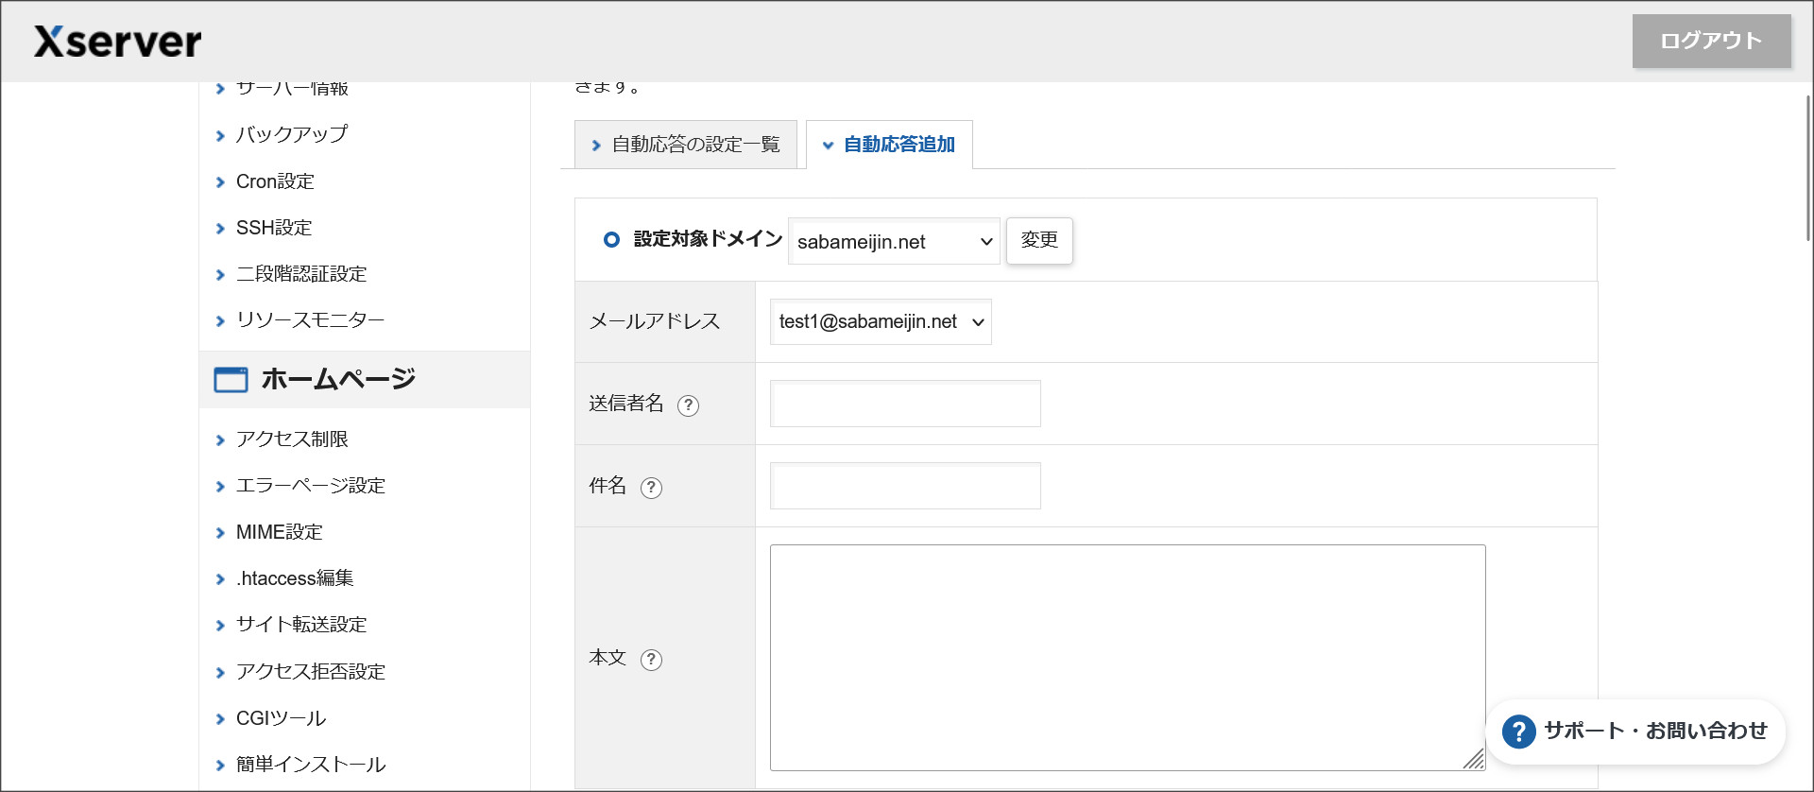Click the 設定対象ドメイン circle icon

point(611,240)
